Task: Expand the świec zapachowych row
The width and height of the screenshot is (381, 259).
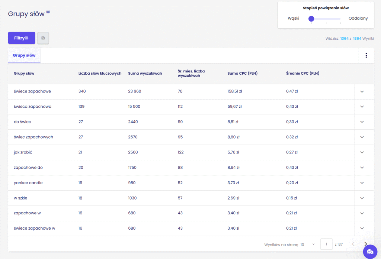Action: (x=362, y=137)
